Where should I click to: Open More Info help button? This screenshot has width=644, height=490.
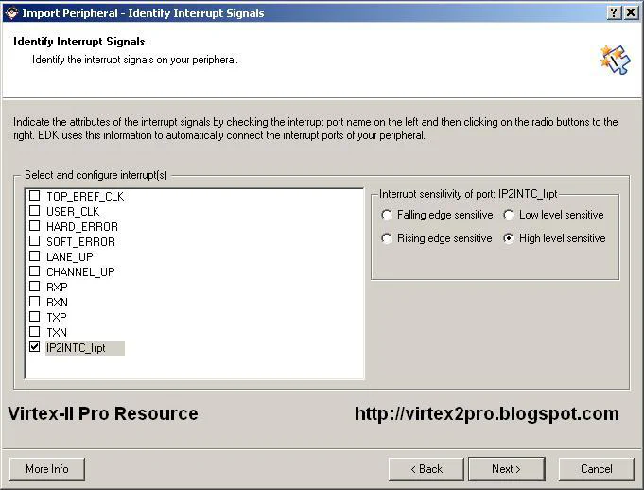point(47,469)
